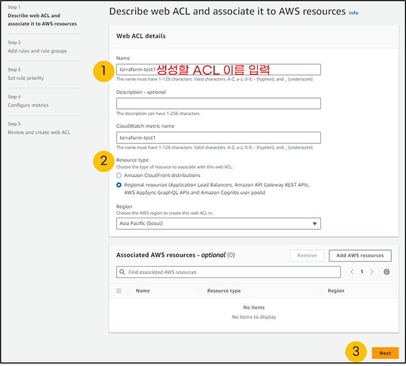The height and width of the screenshot is (366, 406).
Task: Sort table by Region column header
Action: [336, 291]
